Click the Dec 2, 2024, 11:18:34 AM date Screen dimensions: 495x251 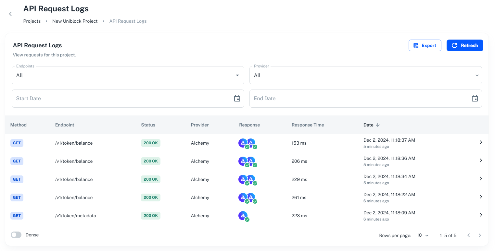click(x=389, y=177)
